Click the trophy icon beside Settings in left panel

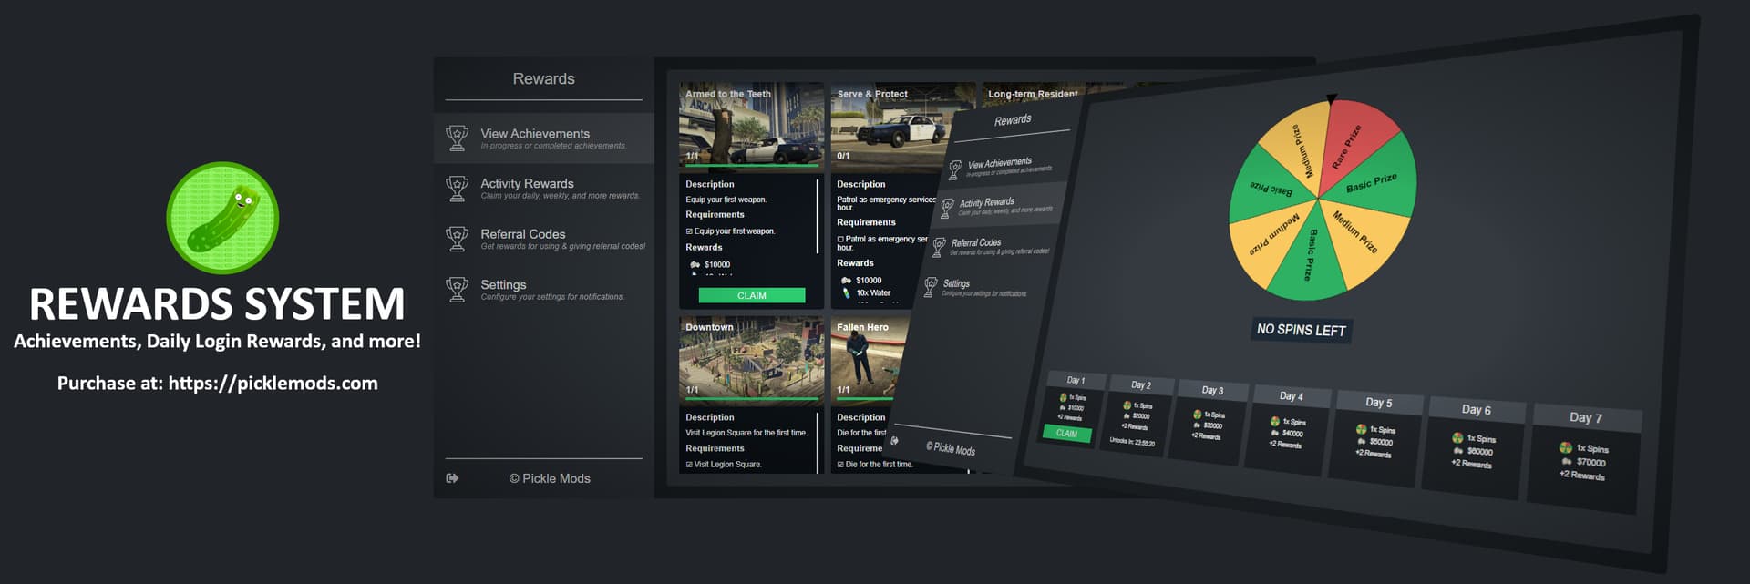(458, 290)
